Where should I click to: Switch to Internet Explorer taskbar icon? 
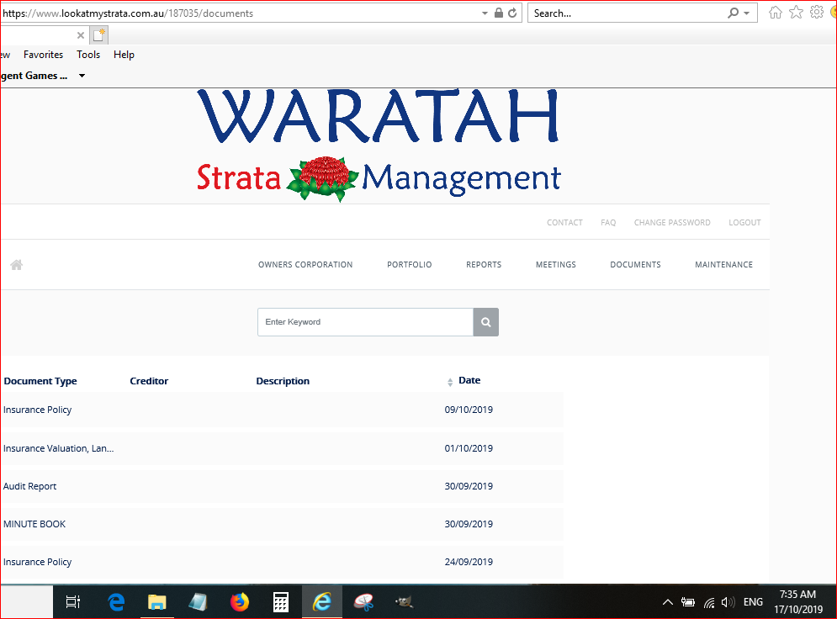coord(322,602)
